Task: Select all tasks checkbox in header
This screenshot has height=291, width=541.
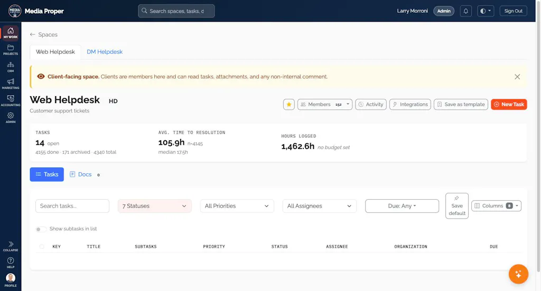Action: pos(42,247)
